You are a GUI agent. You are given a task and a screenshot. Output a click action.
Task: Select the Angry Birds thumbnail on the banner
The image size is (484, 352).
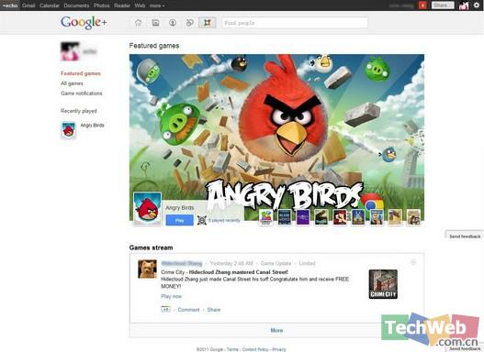pyautogui.click(x=147, y=209)
